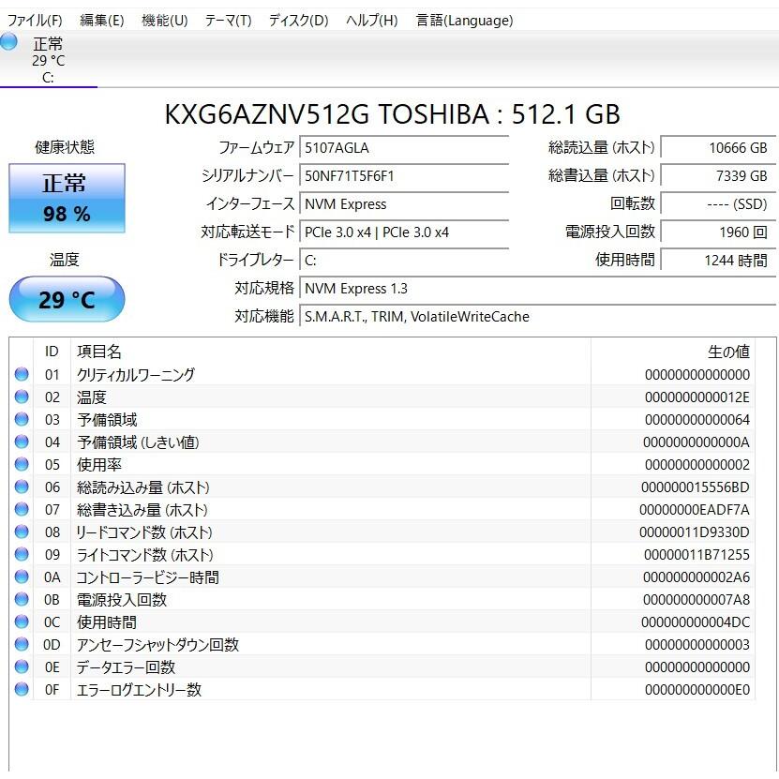Click power-on count value 1960 回

[718, 232]
